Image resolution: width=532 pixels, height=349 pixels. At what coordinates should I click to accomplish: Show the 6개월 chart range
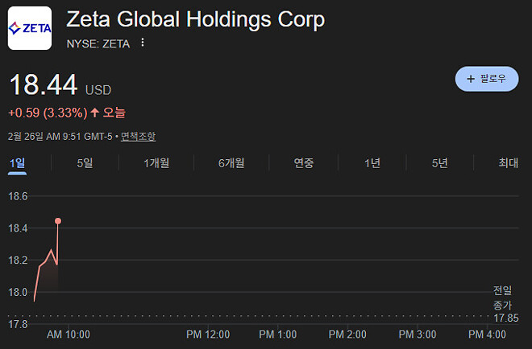231,163
